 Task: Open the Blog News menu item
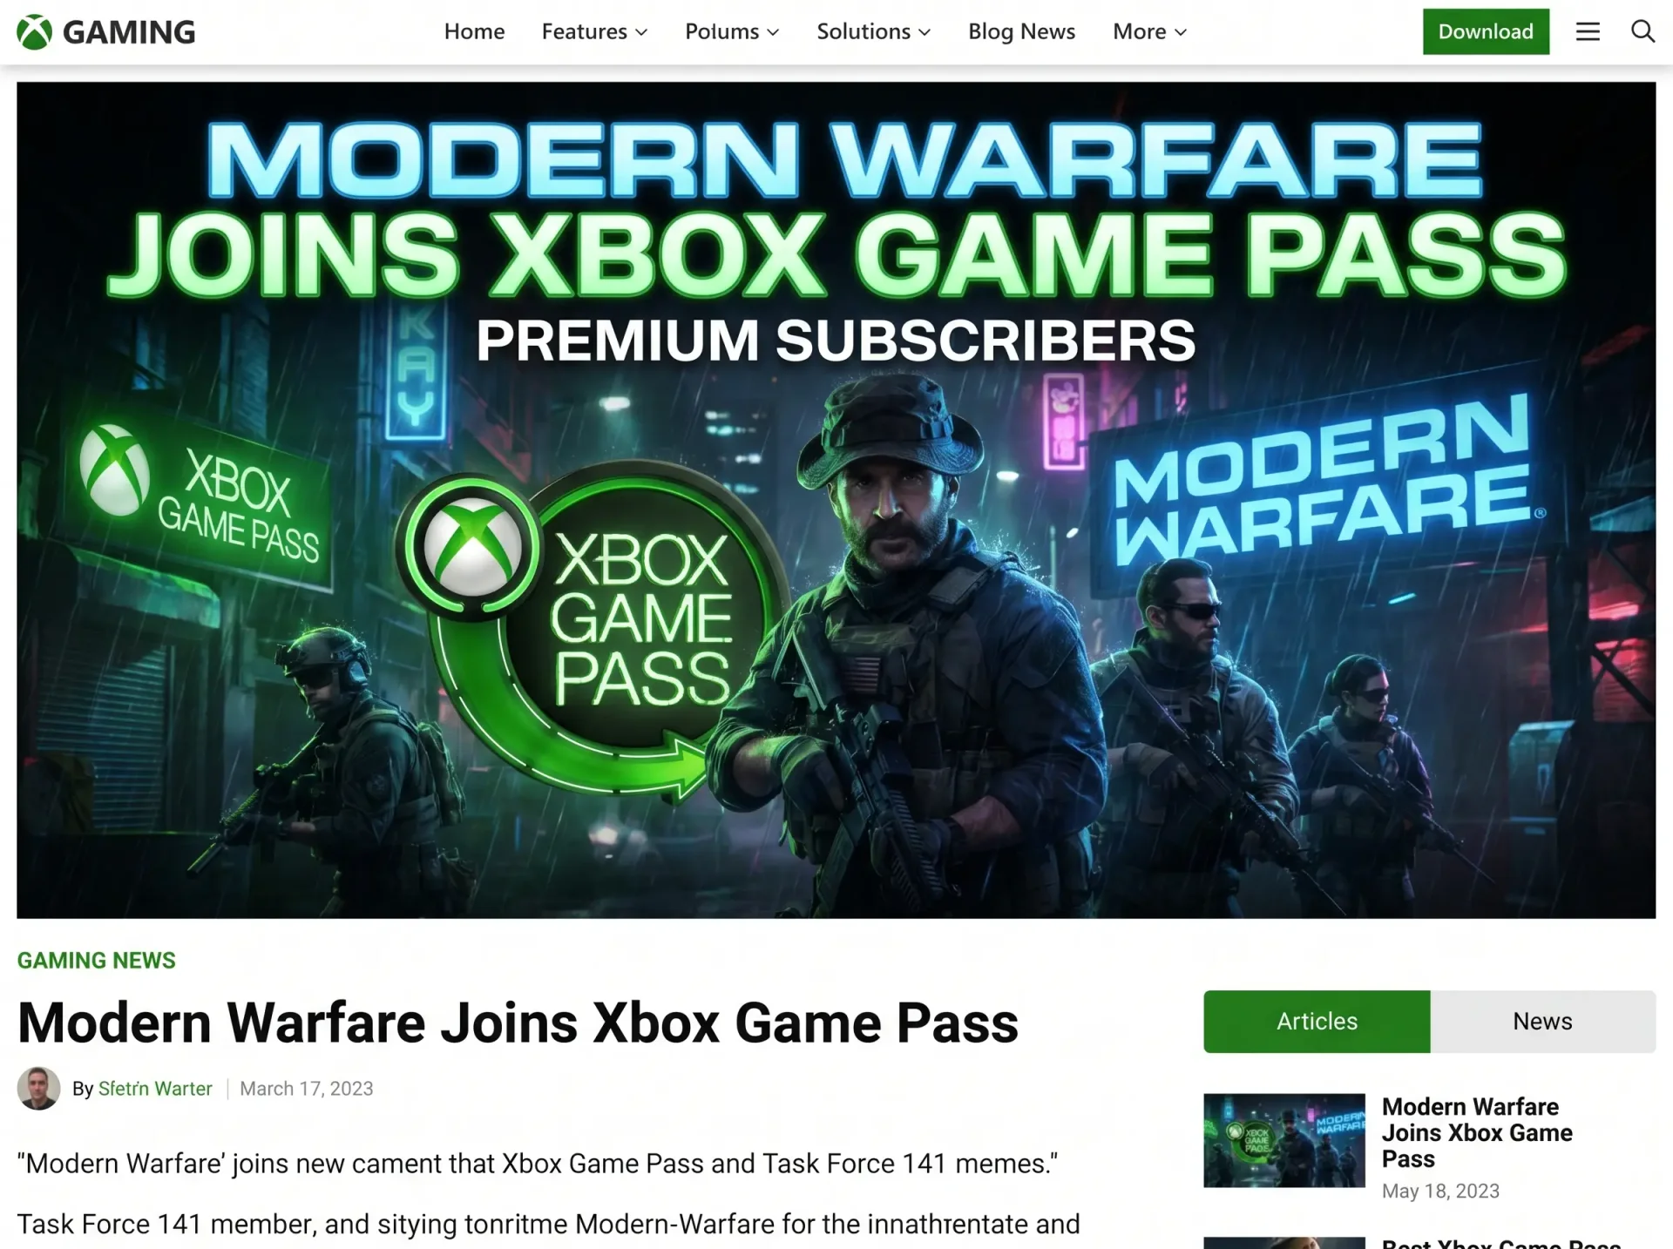click(1021, 31)
